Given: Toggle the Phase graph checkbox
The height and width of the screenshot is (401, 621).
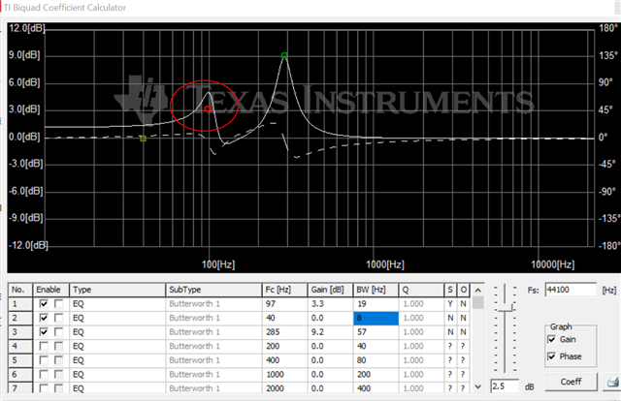Looking at the screenshot, I should pyautogui.click(x=551, y=356).
